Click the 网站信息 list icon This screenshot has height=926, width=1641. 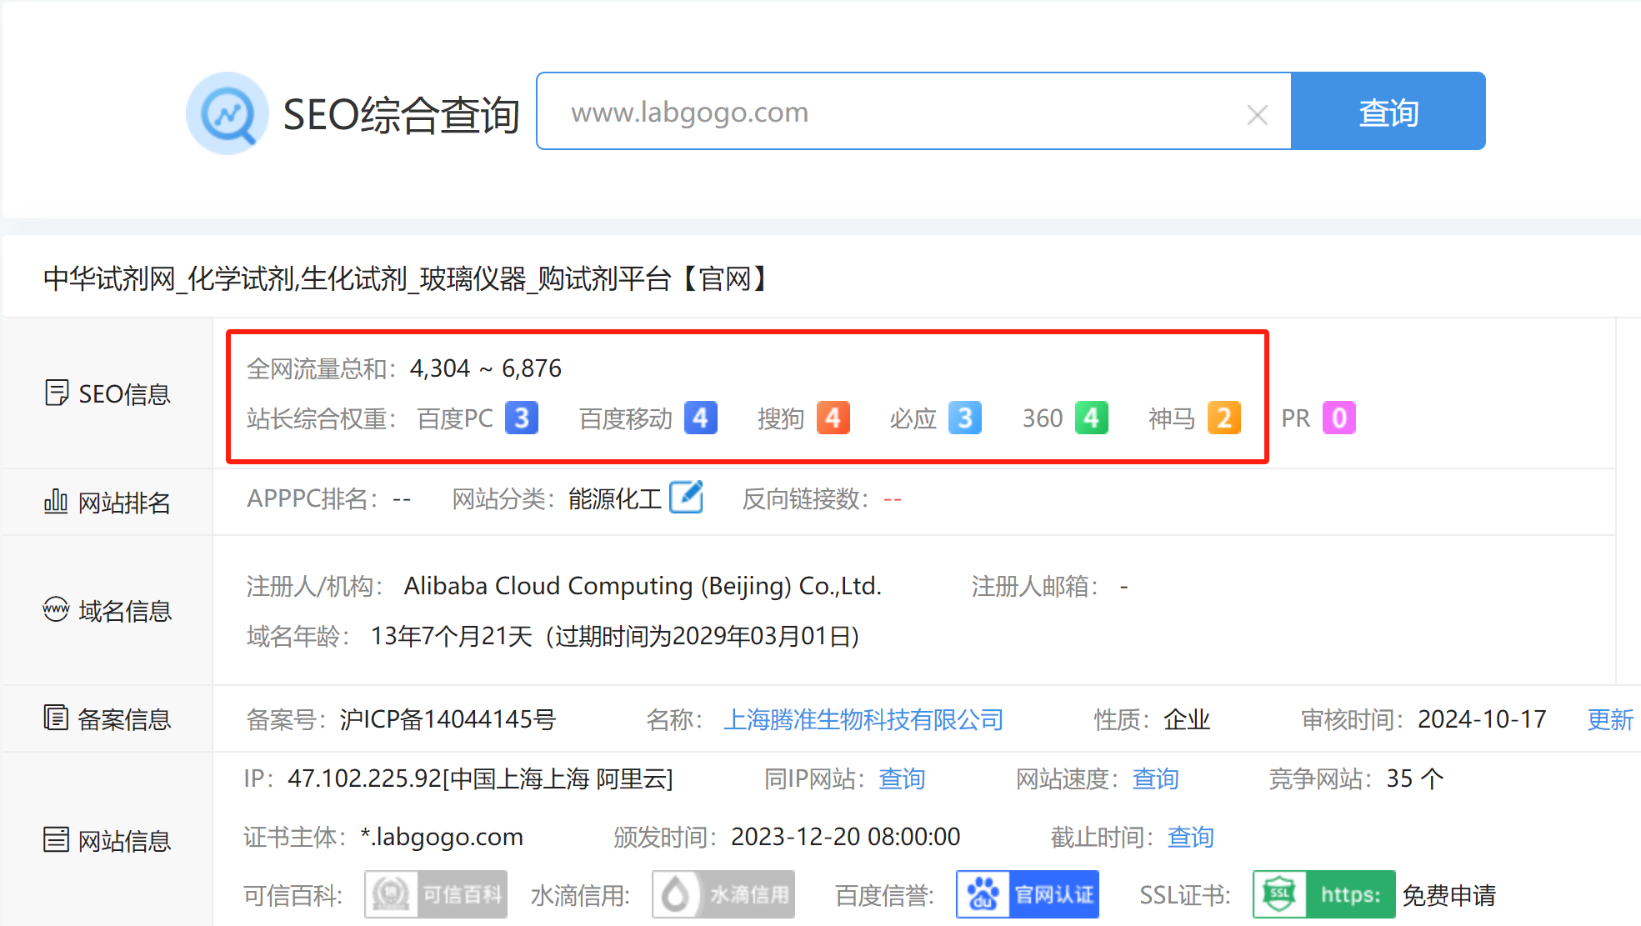tap(56, 839)
